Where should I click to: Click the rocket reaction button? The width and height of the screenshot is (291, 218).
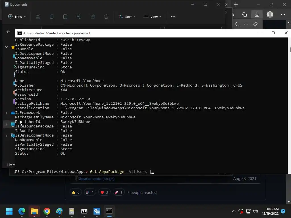(x=119, y=192)
